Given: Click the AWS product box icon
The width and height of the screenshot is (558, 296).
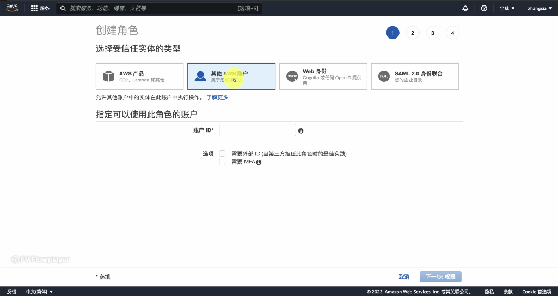Looking at the screenshot, I should point(108,76).
